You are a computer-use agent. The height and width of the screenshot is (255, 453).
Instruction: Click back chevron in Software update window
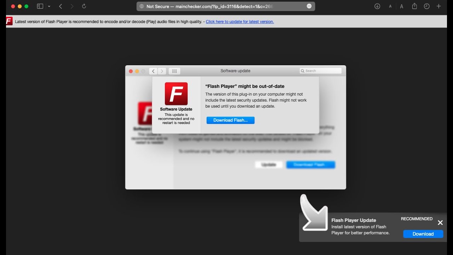point(153,71)
